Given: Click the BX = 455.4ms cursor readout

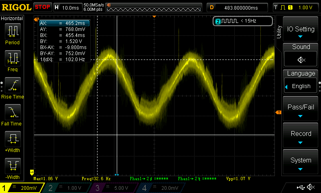Looking at the screenshot, I should 63,35.
